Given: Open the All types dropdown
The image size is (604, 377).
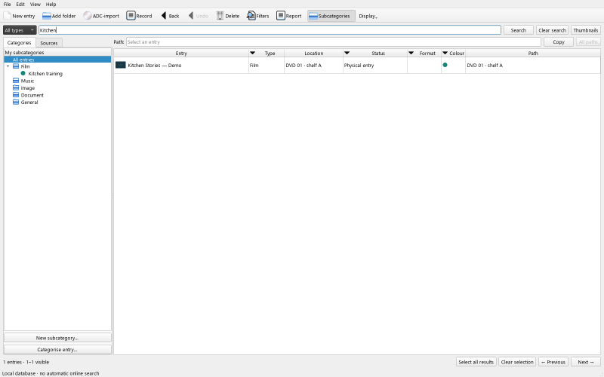Looking at the screenshot, I should 20,30.
